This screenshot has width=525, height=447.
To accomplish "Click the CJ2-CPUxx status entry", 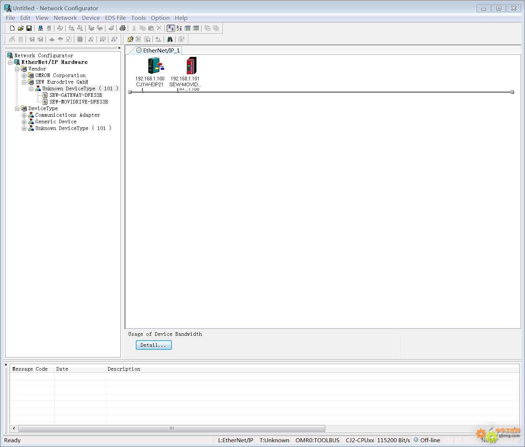I will [x=360, y=440].
